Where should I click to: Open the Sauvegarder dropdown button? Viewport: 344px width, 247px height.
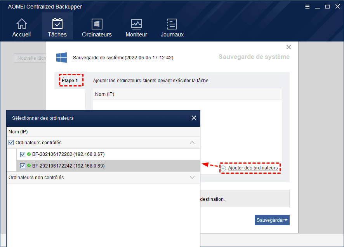(272, 220)
